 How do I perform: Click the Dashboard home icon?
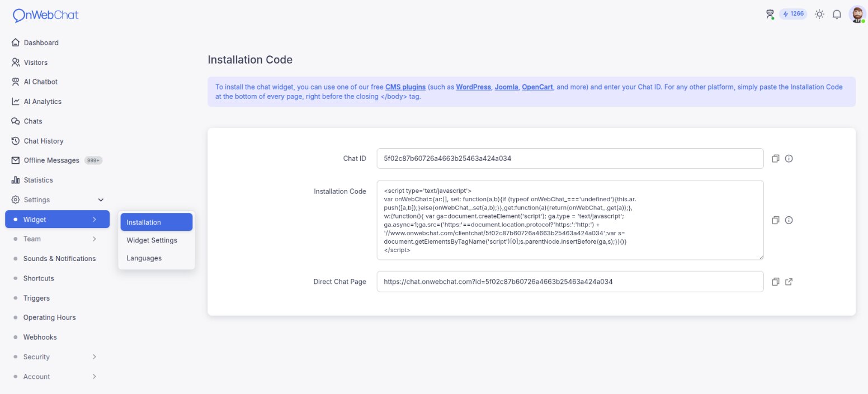(x=16, y=42)
